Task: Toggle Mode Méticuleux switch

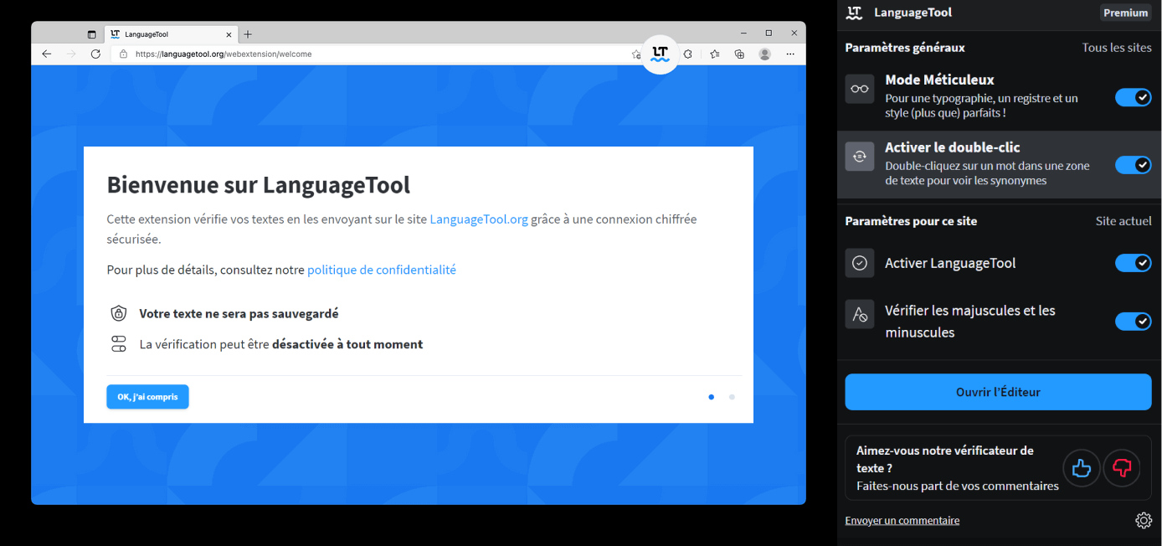Action: [x=1134, y=98]
